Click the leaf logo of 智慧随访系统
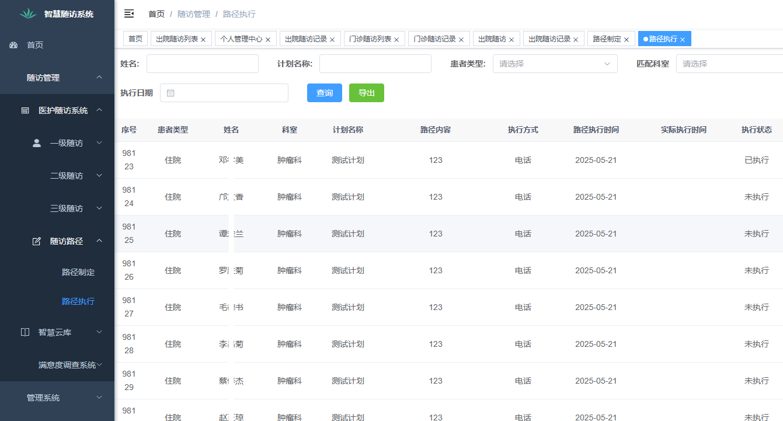This screenshot has height=421, width=783. pyautogui.click(x=27, y=13)
